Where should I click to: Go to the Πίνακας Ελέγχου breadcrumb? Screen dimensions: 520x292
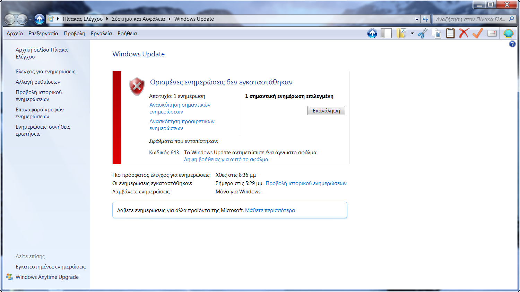click(83, 19)
